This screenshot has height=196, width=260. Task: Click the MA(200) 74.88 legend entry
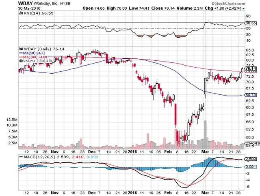point(33,57)
